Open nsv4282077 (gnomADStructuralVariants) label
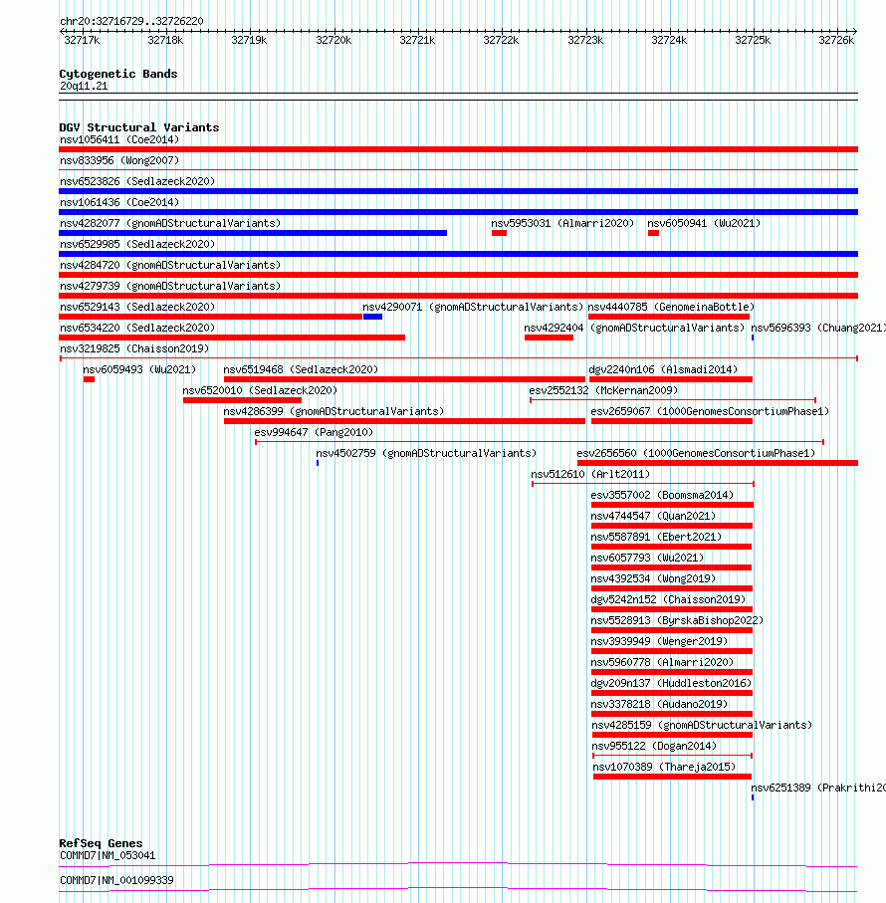Screen dimensions: 886x903 (170, 223)
